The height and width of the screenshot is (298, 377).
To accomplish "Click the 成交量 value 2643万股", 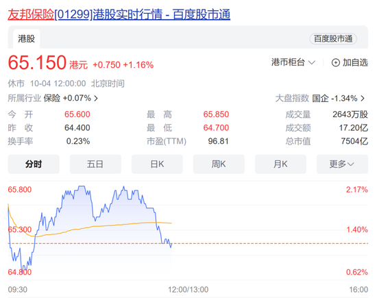I will 350,114.
